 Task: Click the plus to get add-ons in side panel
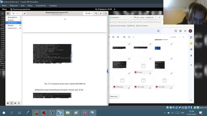pos(191,65)
